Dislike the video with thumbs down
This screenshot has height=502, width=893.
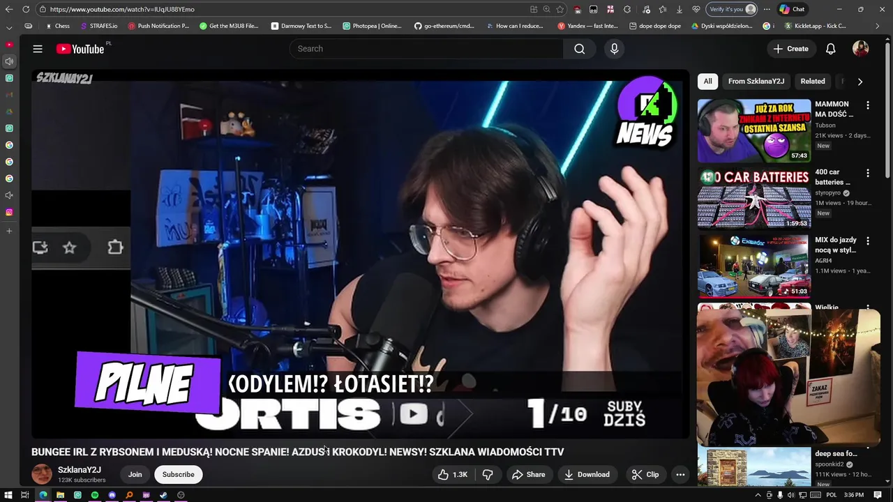[488, 475]
